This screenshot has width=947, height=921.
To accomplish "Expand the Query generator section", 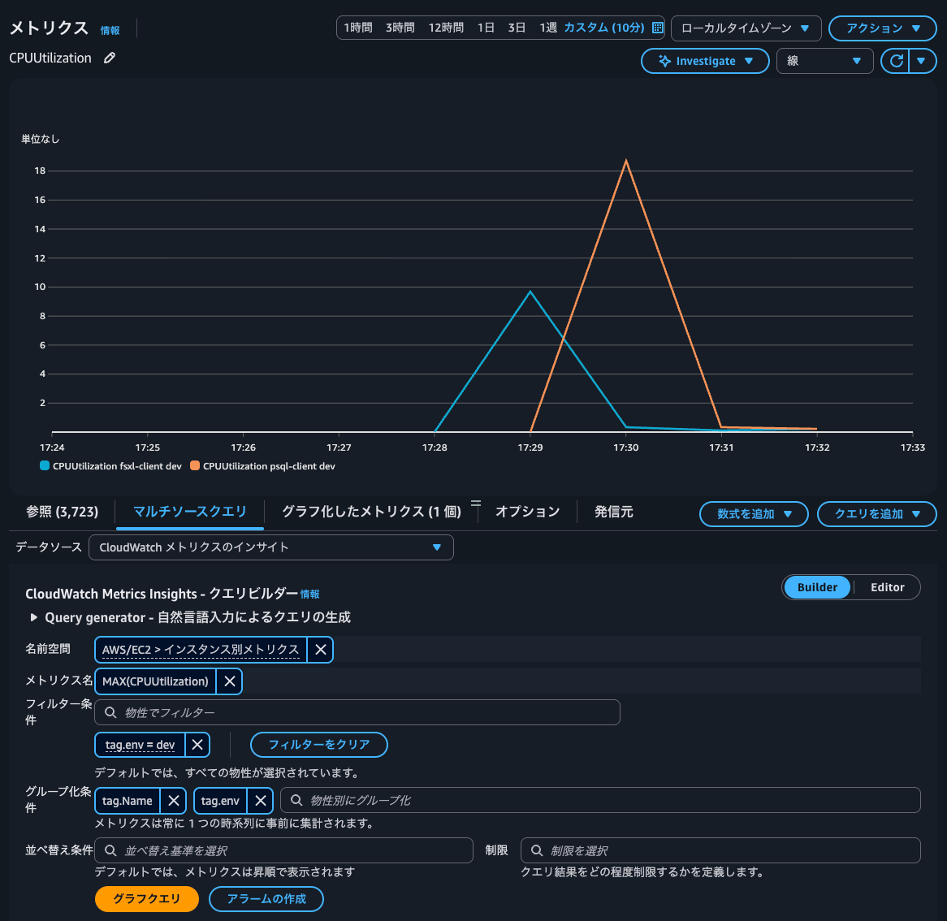I will tap(34, 617).
